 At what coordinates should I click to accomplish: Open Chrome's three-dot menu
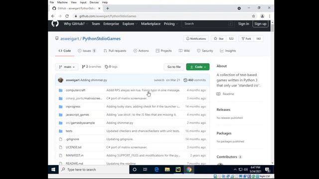click(270, 16)
